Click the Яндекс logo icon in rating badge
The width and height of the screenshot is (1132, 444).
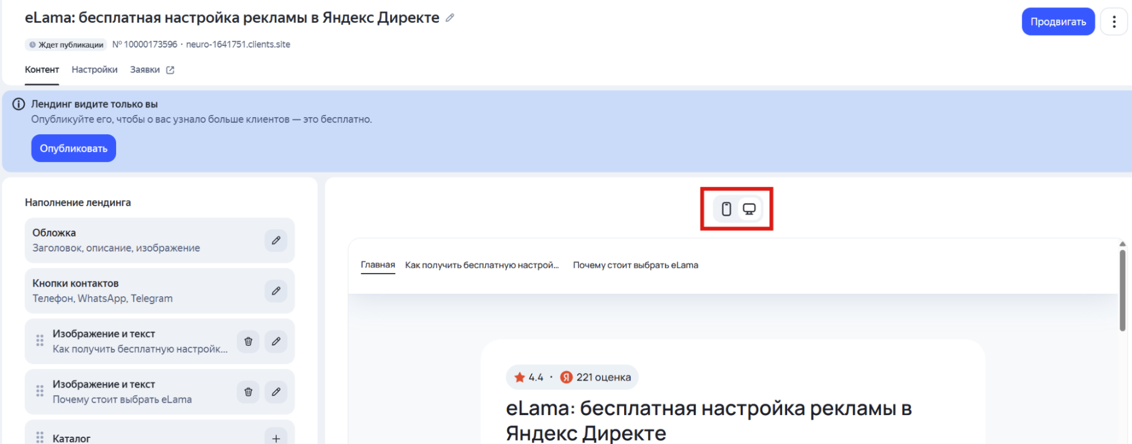(566, 377)
